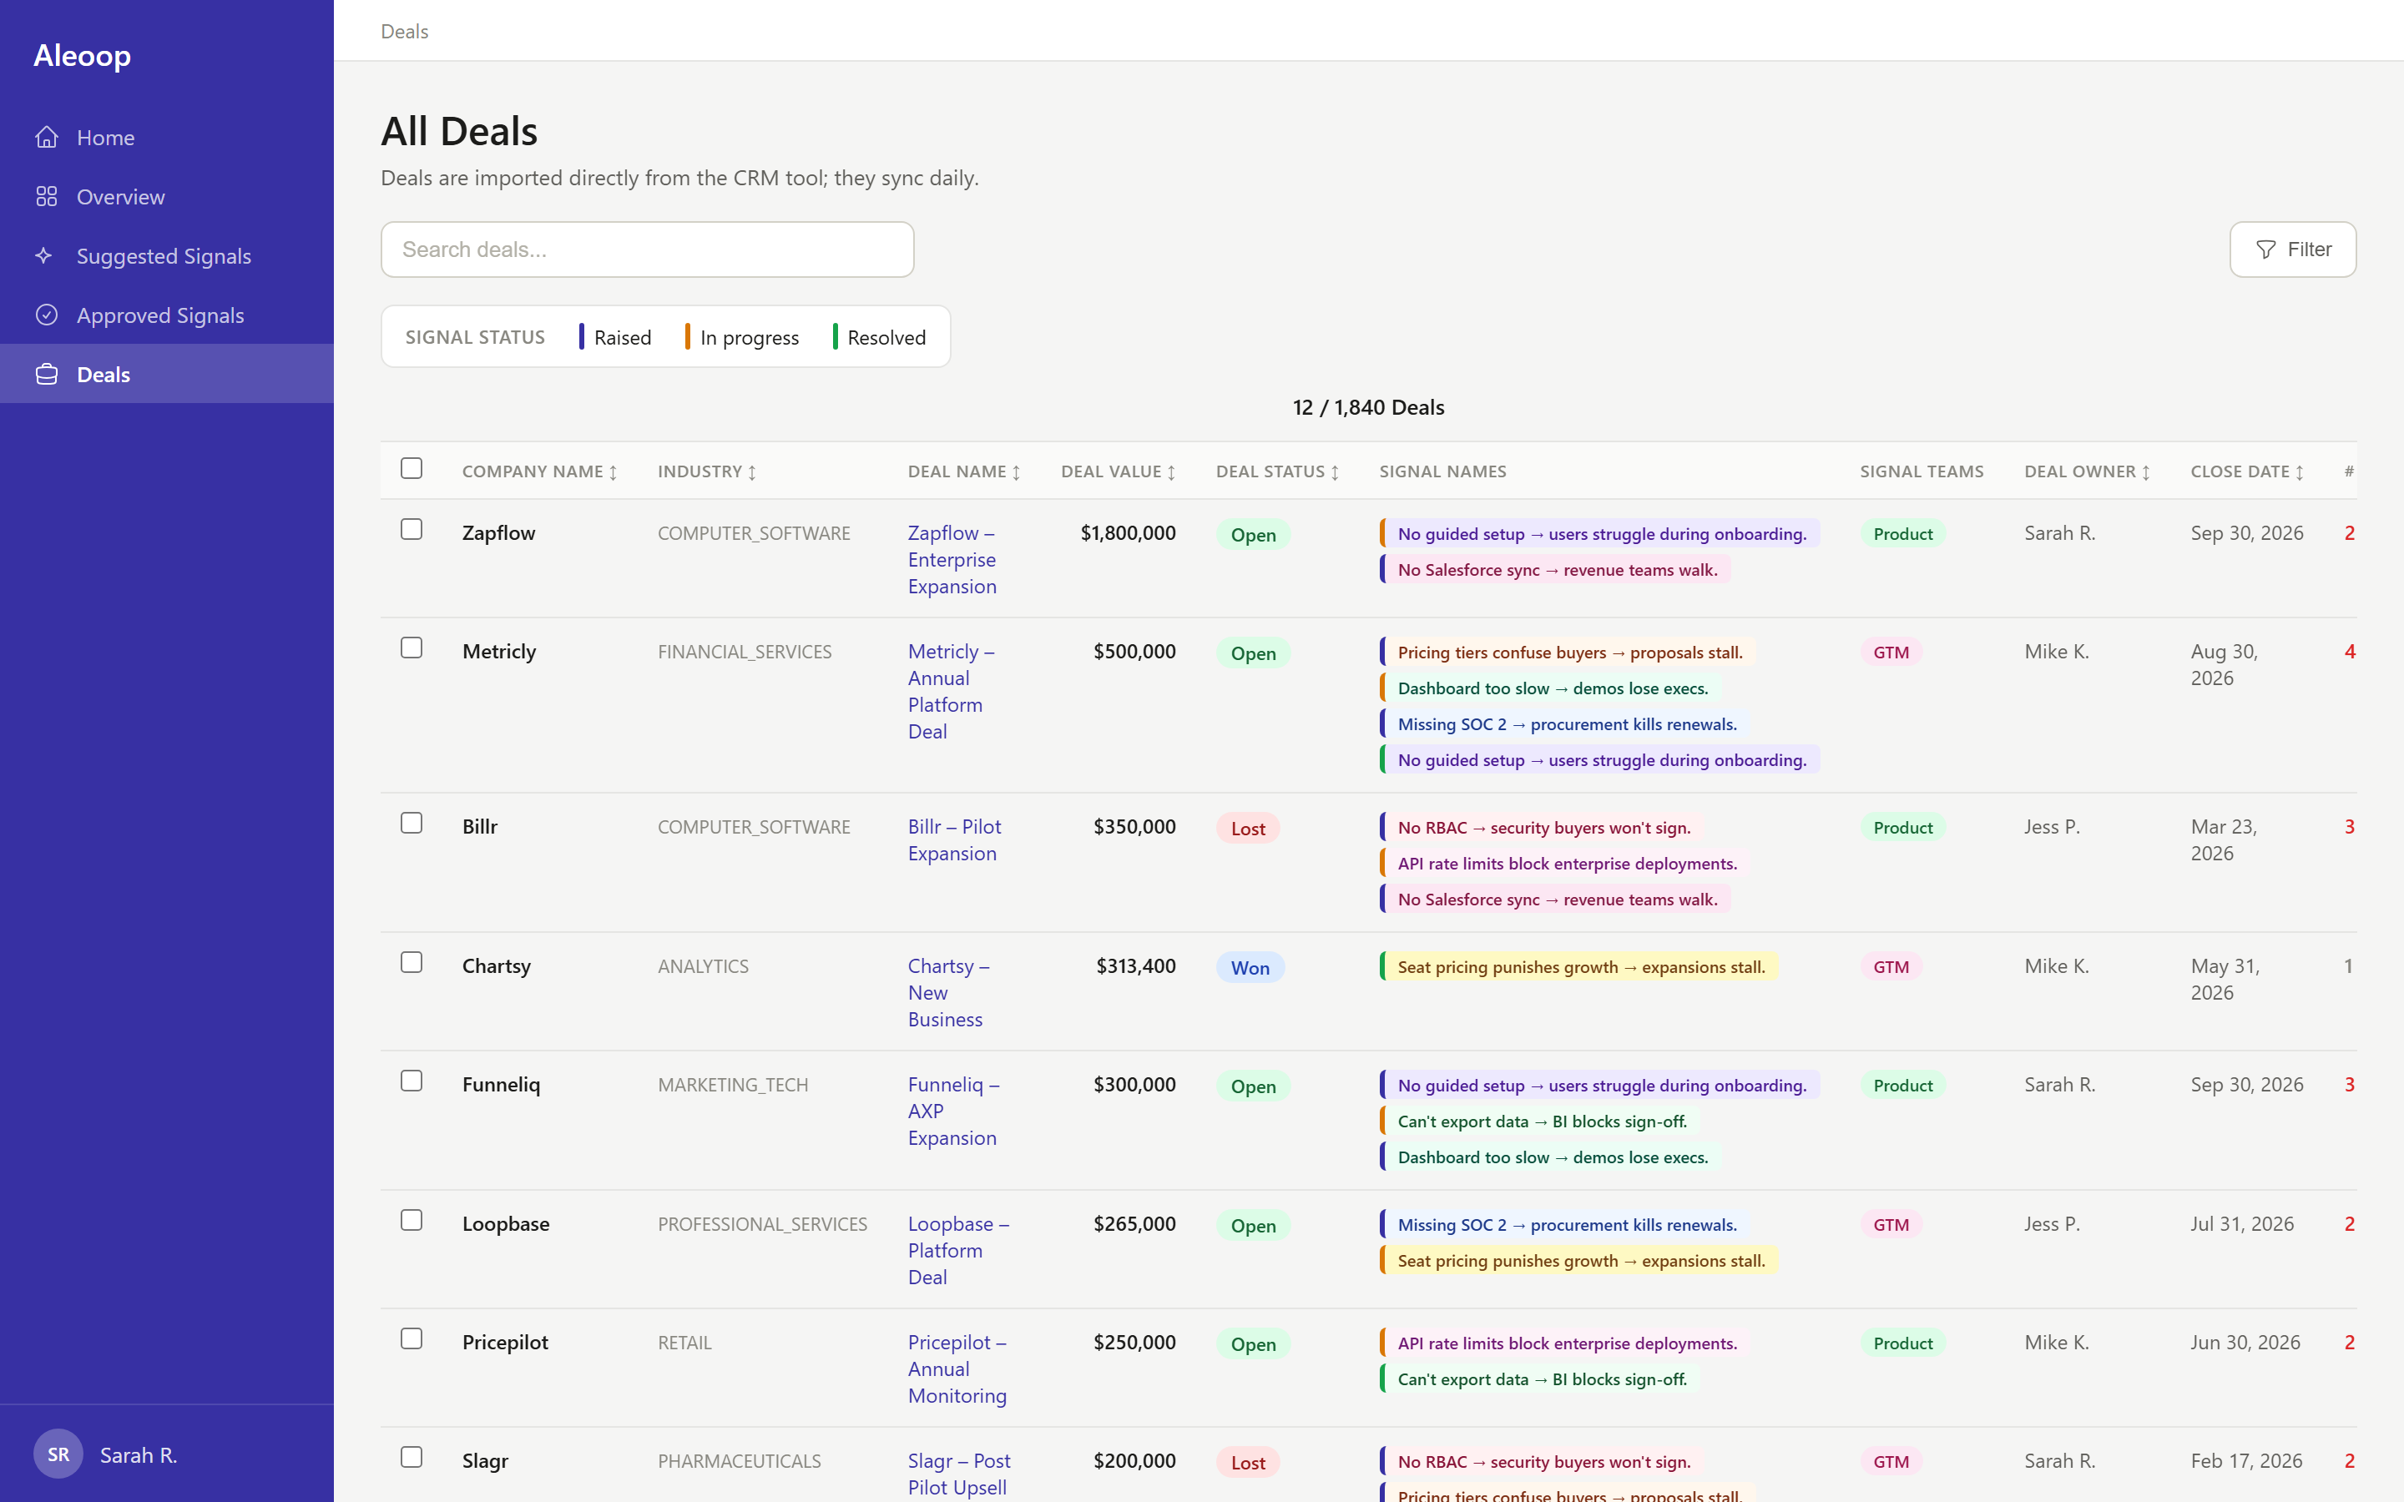Check the Funneliq row checkbox
Viewport: 2404px width, 1502px height.
(412, 1081)
